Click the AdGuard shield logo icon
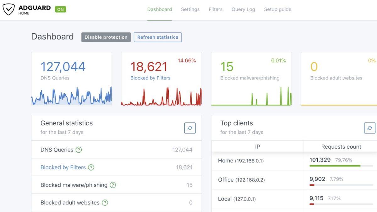377x212 pixels. pyautogui.click(x=9, y=9)
